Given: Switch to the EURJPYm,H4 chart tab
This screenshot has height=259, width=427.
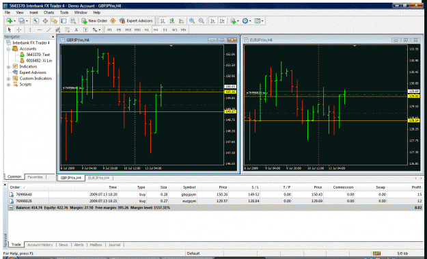Looking at the screenshot, I should pyautogui.click(x=98, y=178).
